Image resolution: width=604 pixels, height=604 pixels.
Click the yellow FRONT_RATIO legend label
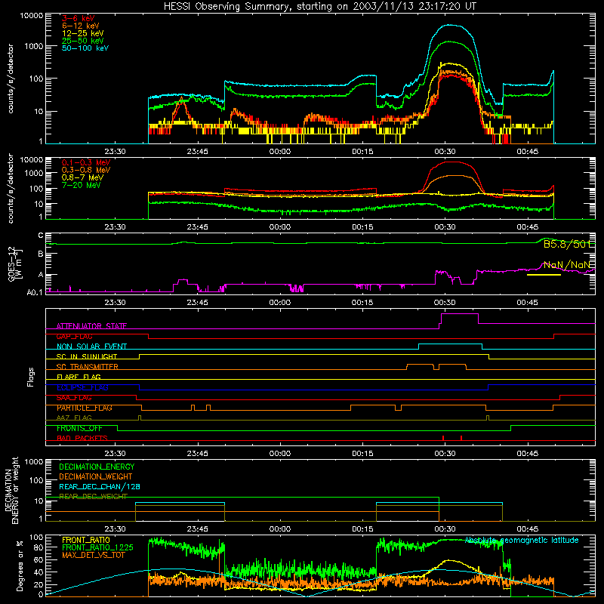coord(86,540)
